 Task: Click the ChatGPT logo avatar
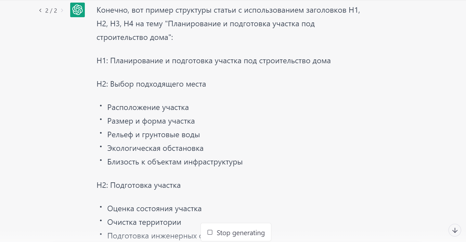tap(77, 10)
